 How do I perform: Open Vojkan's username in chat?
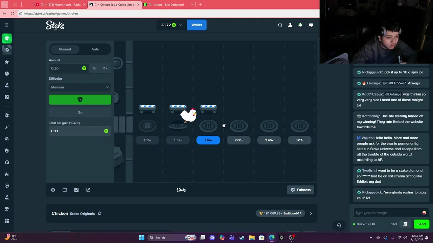367,138
